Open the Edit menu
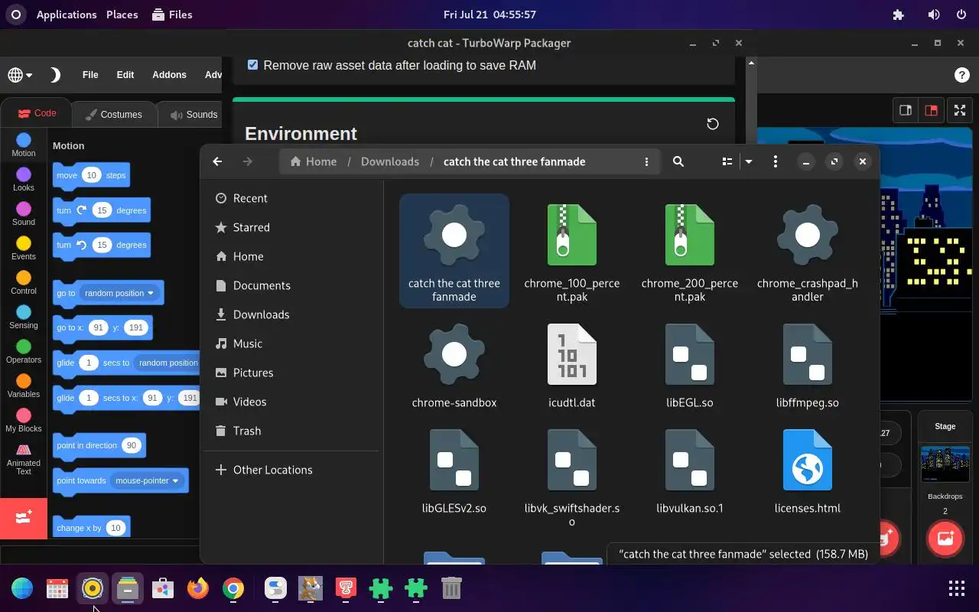Image resolution: width=979 pixels, height=612 pixels. click(125, 75)
